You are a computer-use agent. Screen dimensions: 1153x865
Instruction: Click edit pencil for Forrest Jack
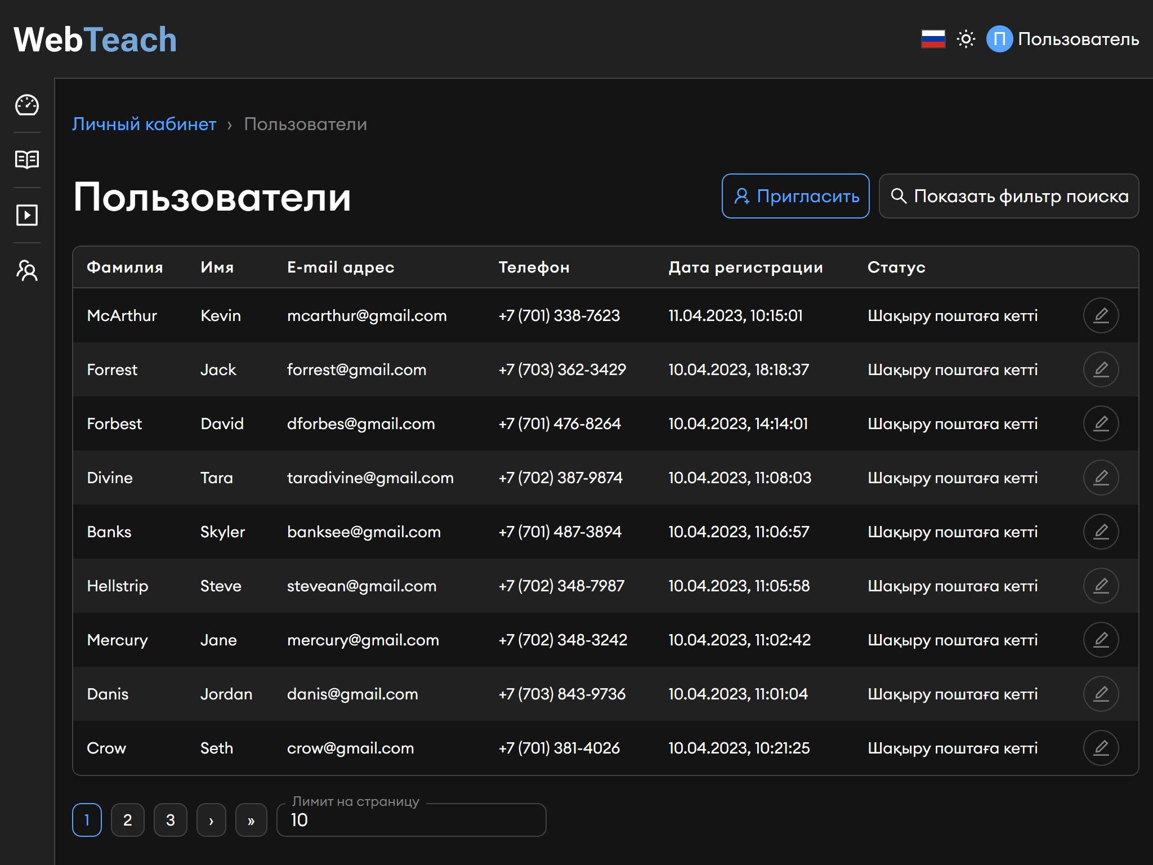tap(1100, 369)
